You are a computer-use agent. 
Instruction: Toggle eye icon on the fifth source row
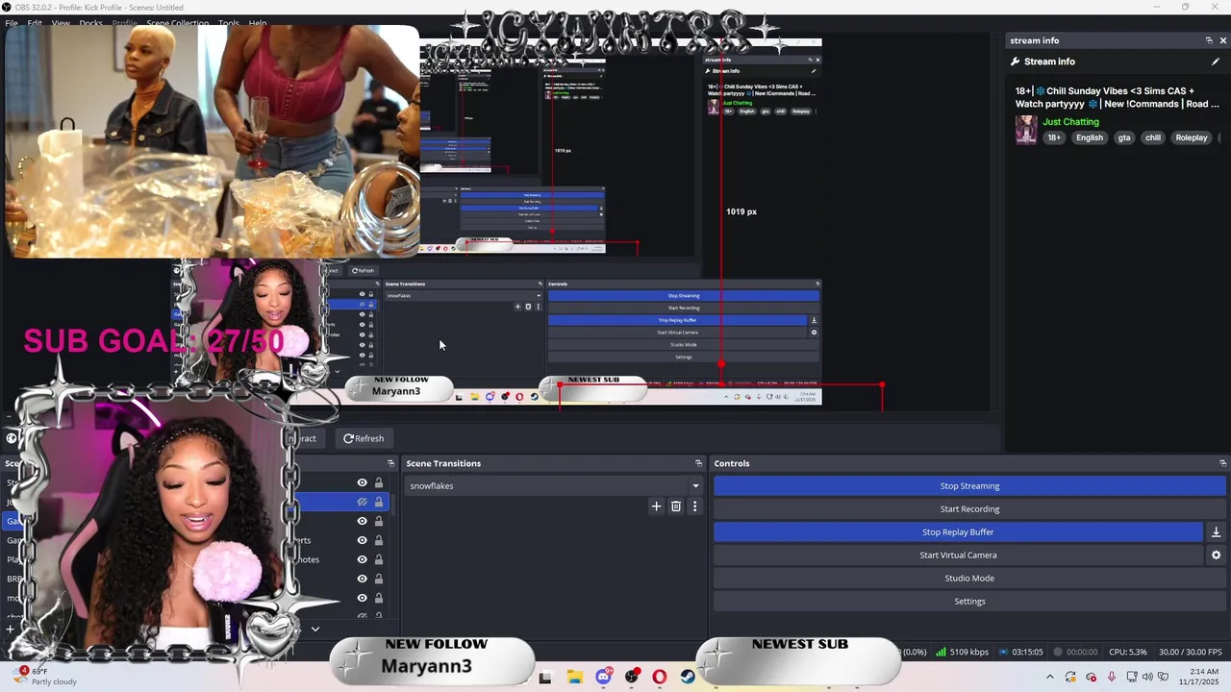[x=362, y=559]
